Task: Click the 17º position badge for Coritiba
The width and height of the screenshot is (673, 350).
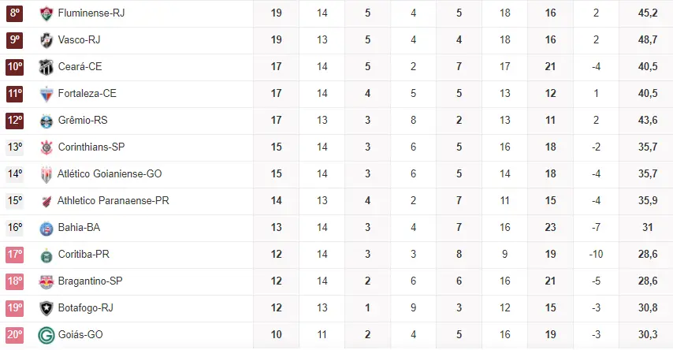Action: (15, 255)
